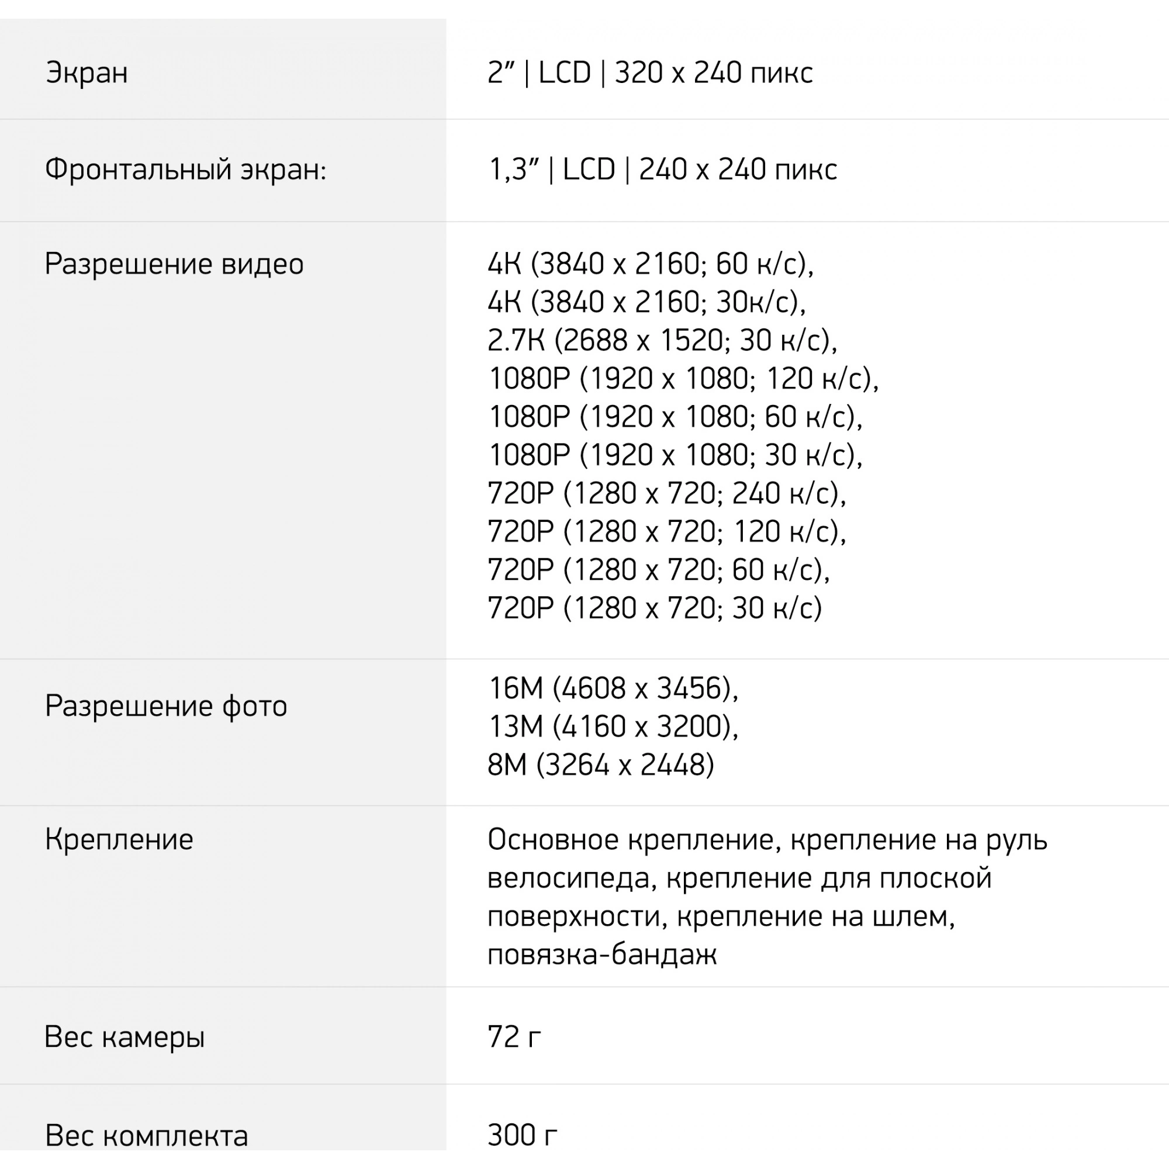The image size is (1169, 1169).
Task: Select the 720P 30 к/с line
Action: tap(655, 608)
